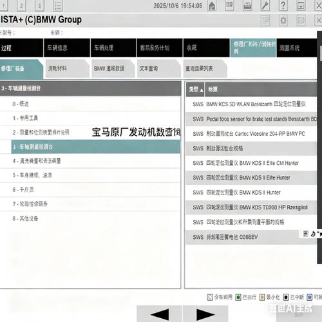The image size is (322, 322).
Task: Switch to the 文本查询 sub tab
Action: (159, 69)
